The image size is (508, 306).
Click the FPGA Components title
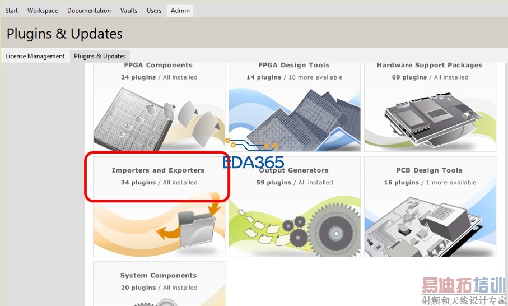[158, 65]
